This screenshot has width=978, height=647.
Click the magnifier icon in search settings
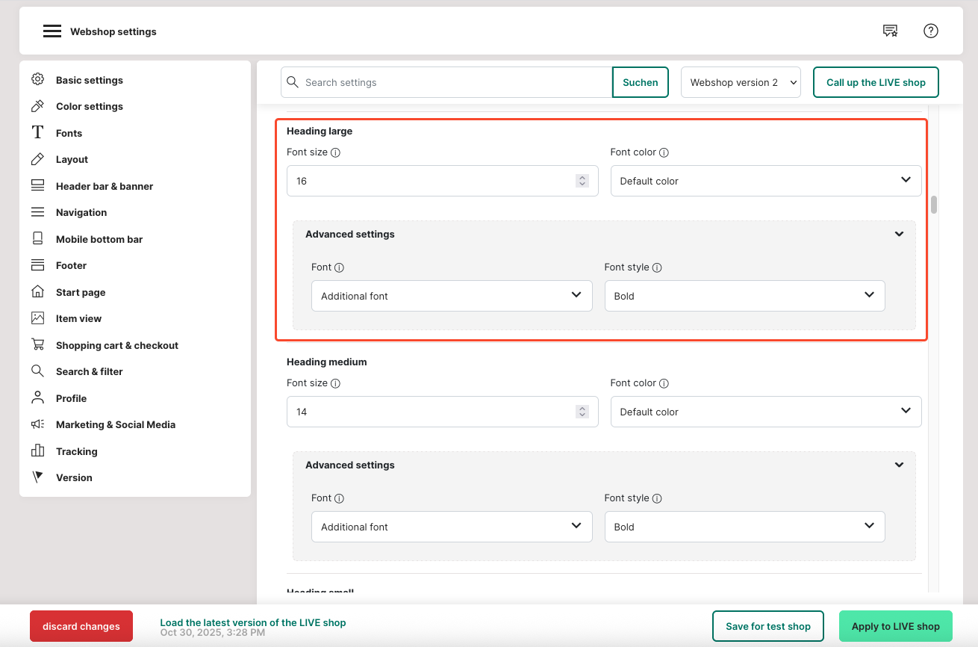pos(293,82)
